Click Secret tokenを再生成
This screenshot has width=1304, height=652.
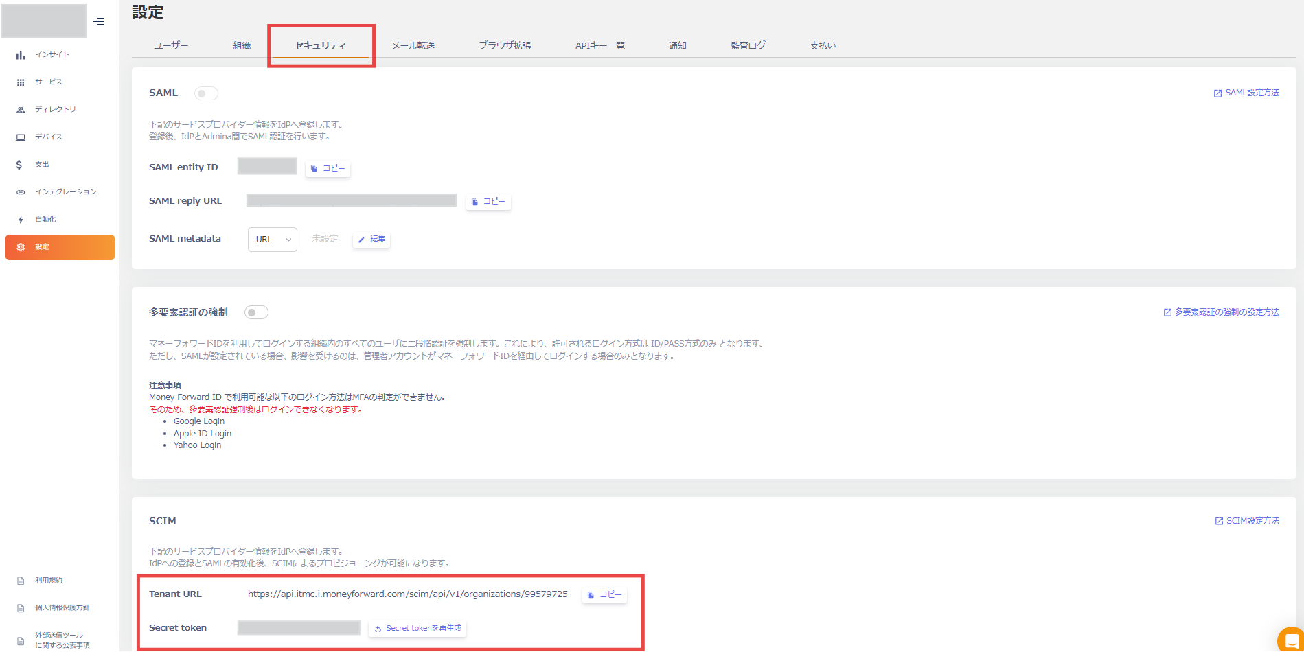(x=417, y=629)
